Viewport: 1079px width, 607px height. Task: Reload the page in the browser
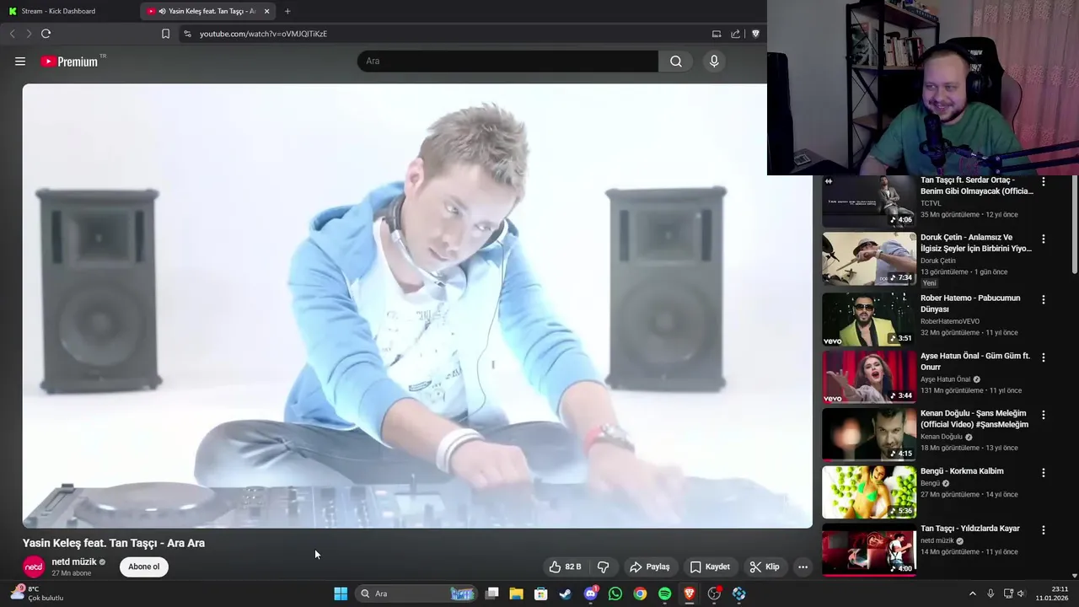(x=46, y=34)
